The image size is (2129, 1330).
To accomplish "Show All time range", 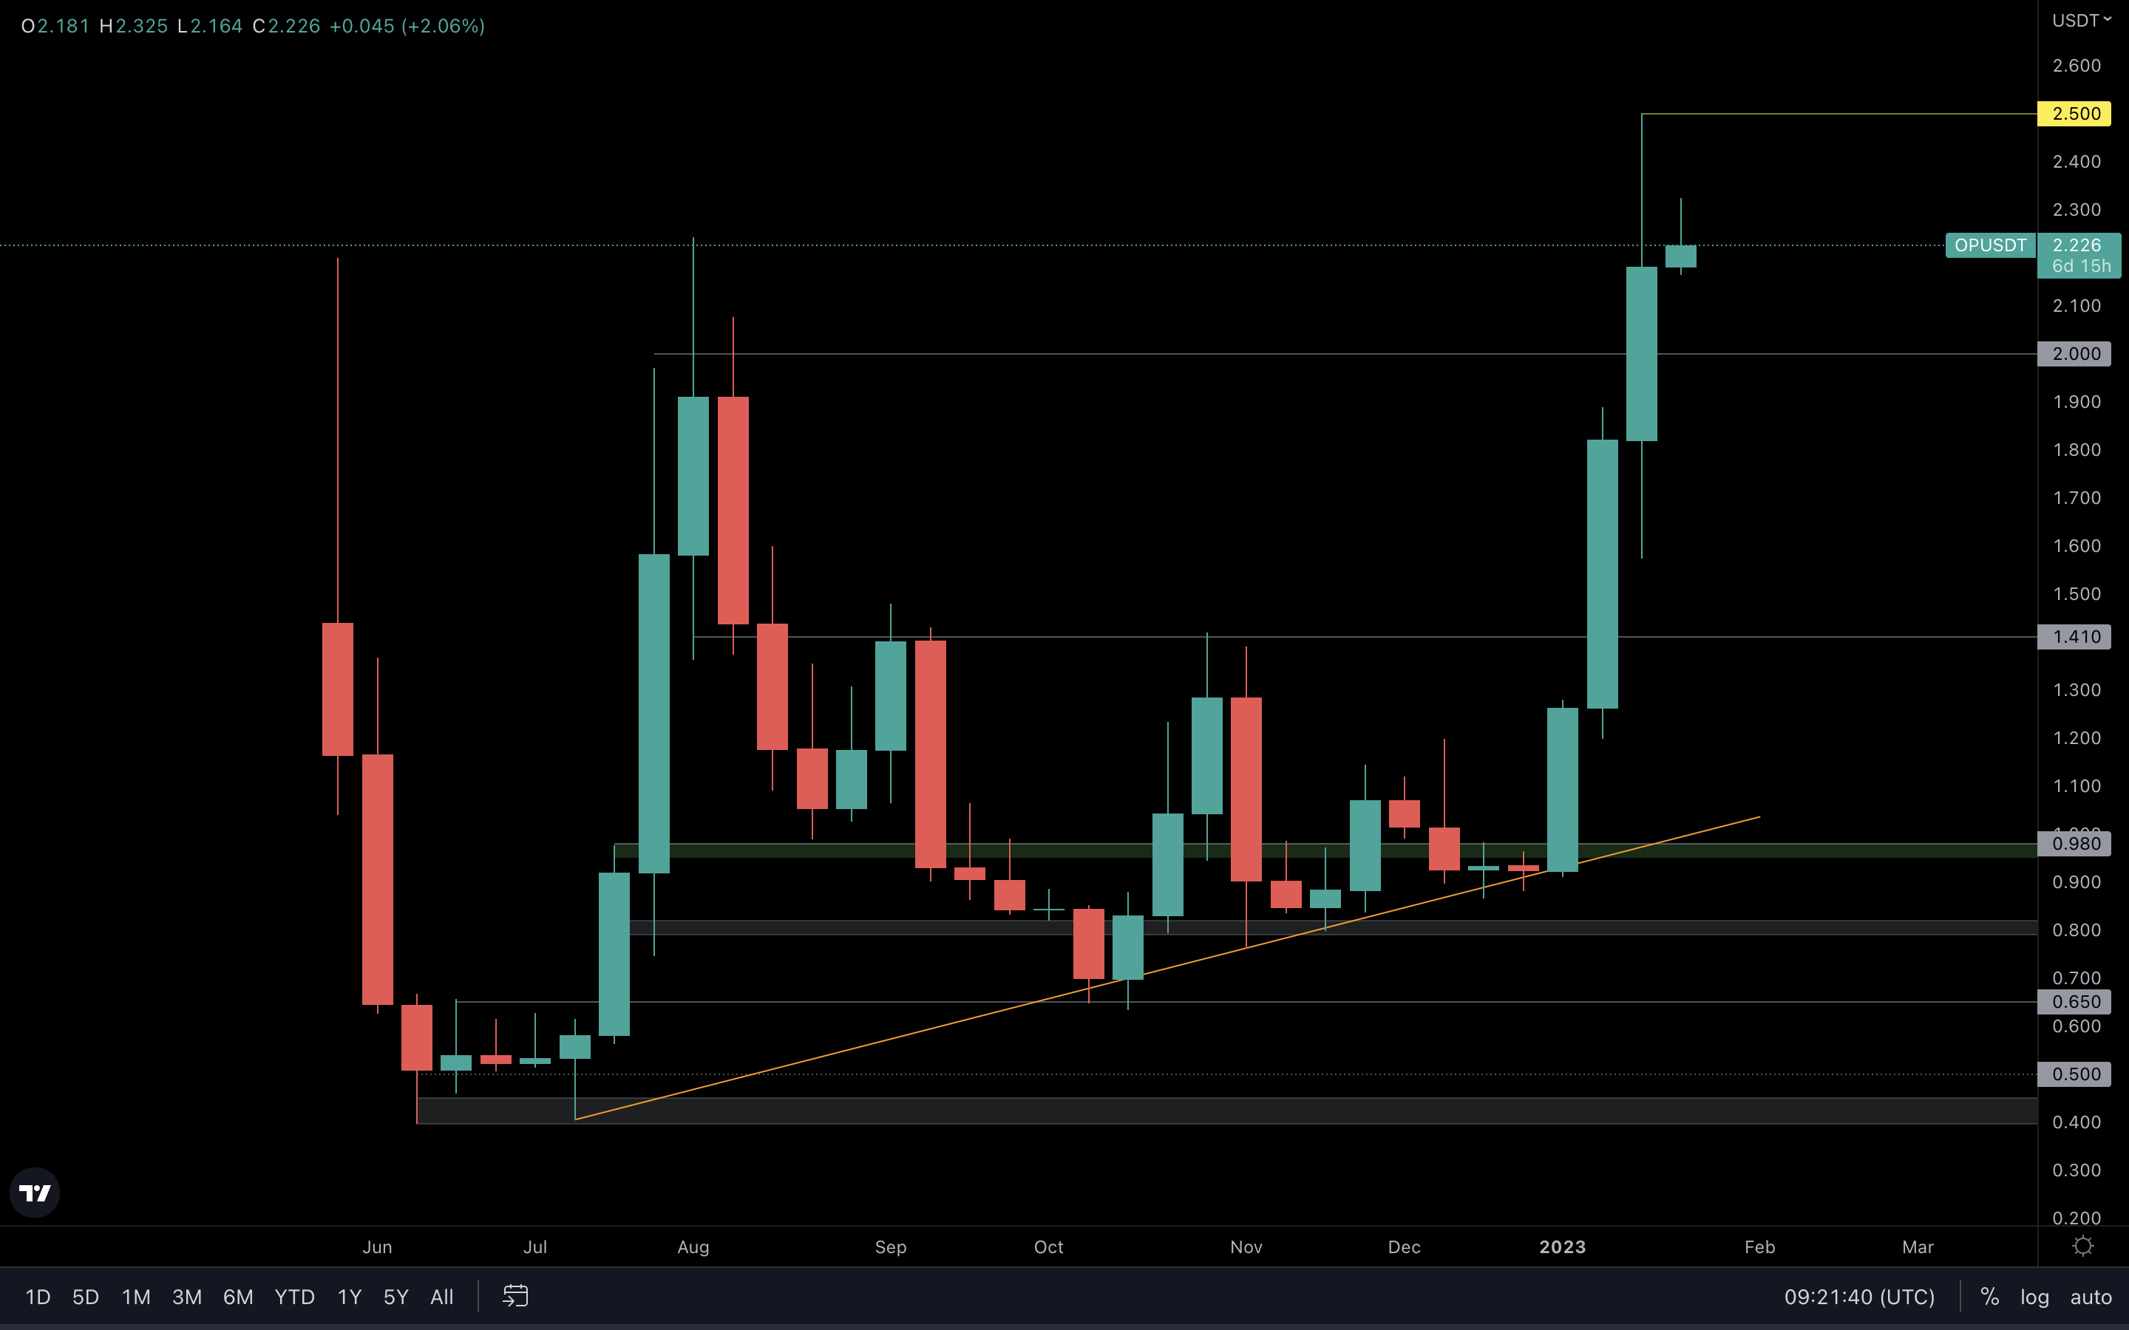I will (x=441, y=1297).
